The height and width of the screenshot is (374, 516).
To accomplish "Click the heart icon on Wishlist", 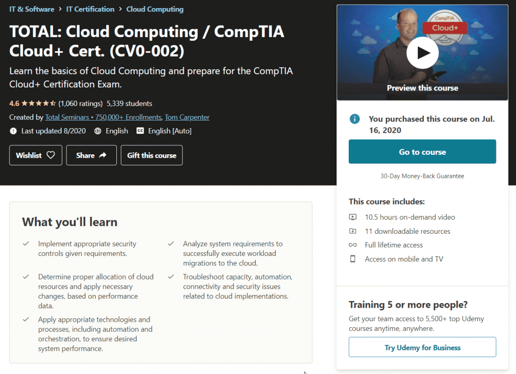I will (51, 155).
